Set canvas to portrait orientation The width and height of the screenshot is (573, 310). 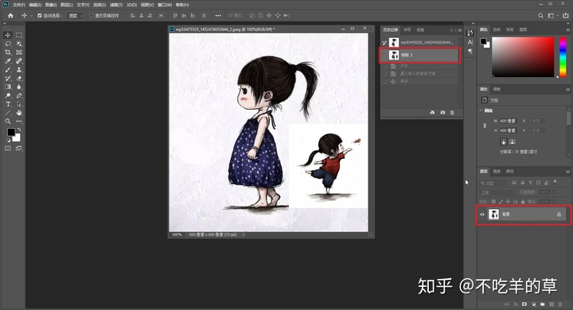coord(503,141)
